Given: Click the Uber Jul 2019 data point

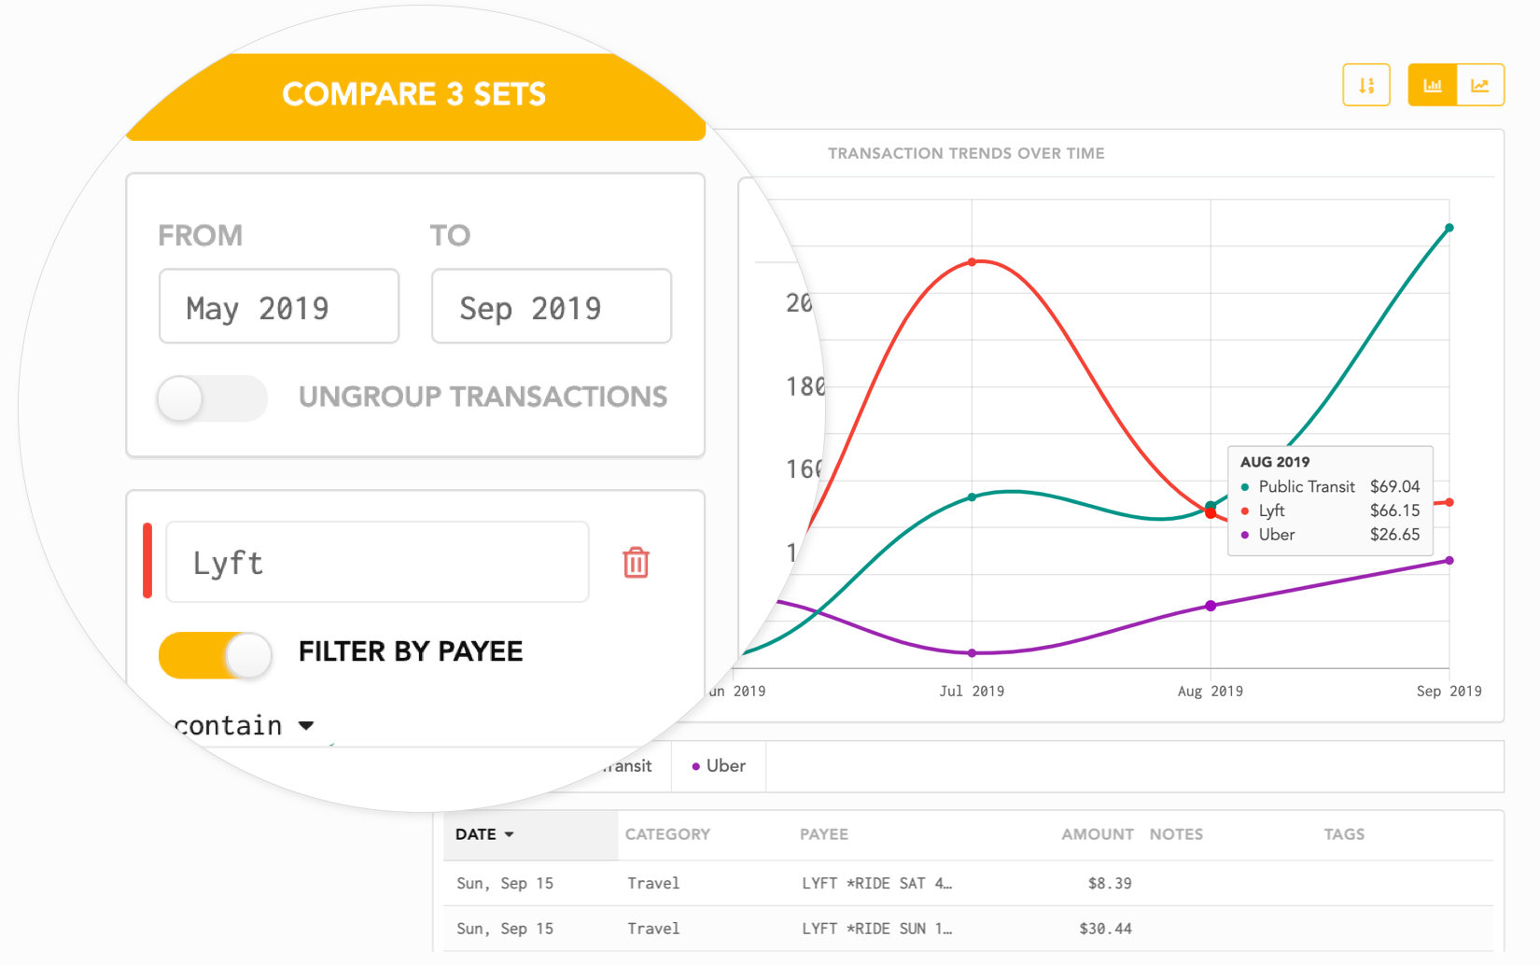Looking at the screenshot, I should pos(973,653).
